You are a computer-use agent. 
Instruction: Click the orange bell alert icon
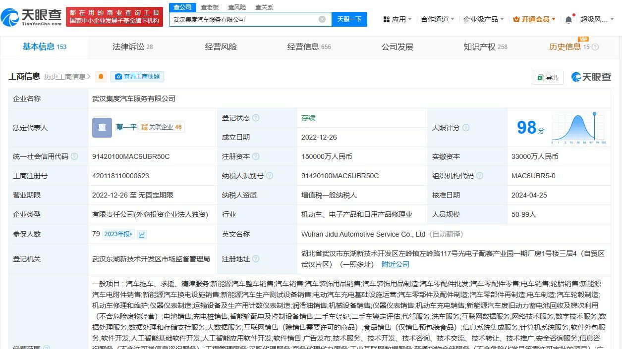point(101,77)
